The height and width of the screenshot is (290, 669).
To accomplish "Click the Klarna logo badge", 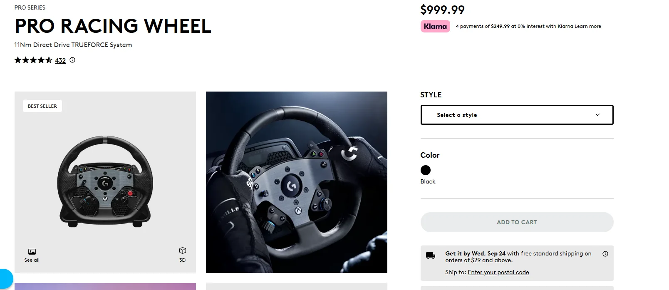I will [435, 26].
